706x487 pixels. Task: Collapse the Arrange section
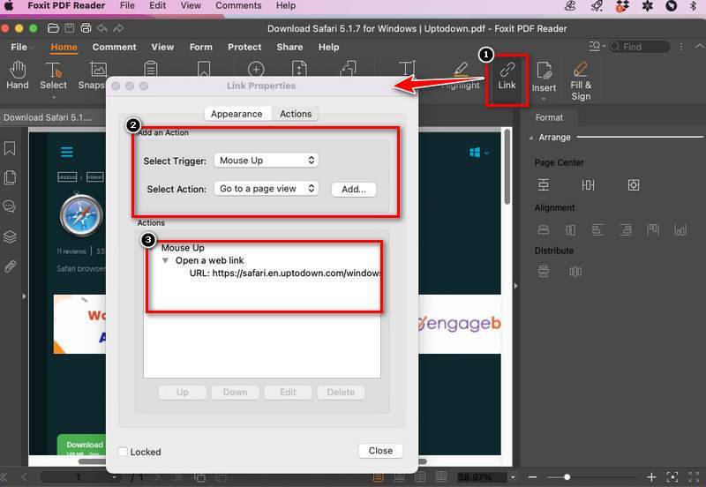531,138
